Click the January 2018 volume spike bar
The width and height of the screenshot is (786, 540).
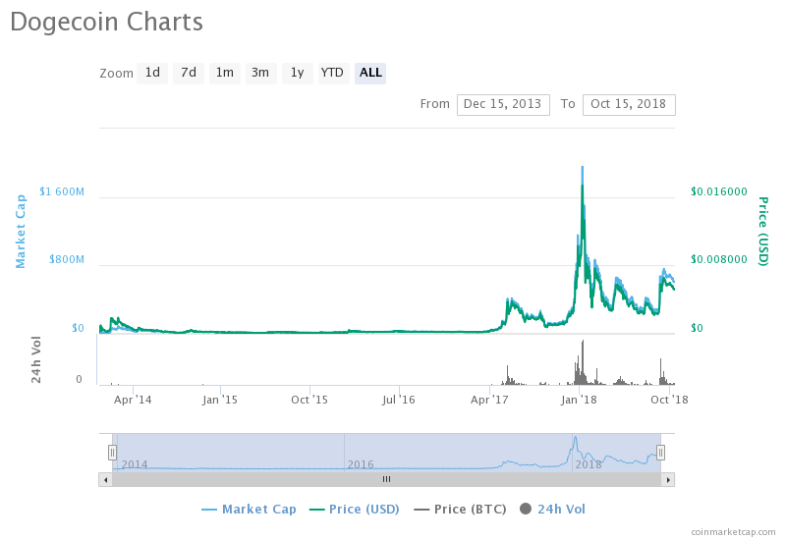pos(583,361)
